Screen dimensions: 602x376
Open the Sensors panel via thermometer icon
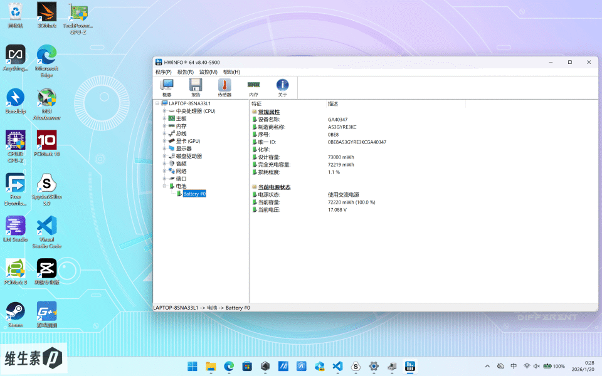[224, 86]
